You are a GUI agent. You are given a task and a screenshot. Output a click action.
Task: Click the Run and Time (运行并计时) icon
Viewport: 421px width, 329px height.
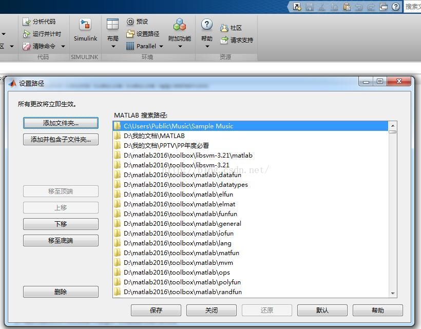tap(27, 34)
